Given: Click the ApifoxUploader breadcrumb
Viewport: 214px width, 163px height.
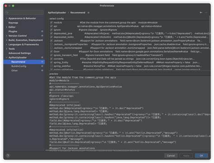Looking at the screenshot, I should pyautogui.click(x=57, y=13).
